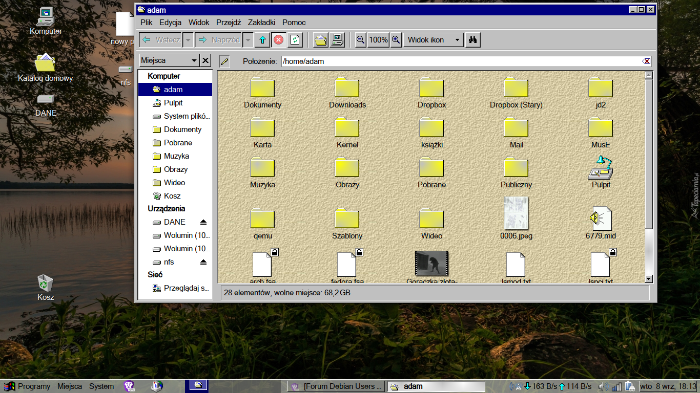Click the Wstecz back button
Image resolution: width=700 pixels, height=393 pixels.
coord(161,40)
